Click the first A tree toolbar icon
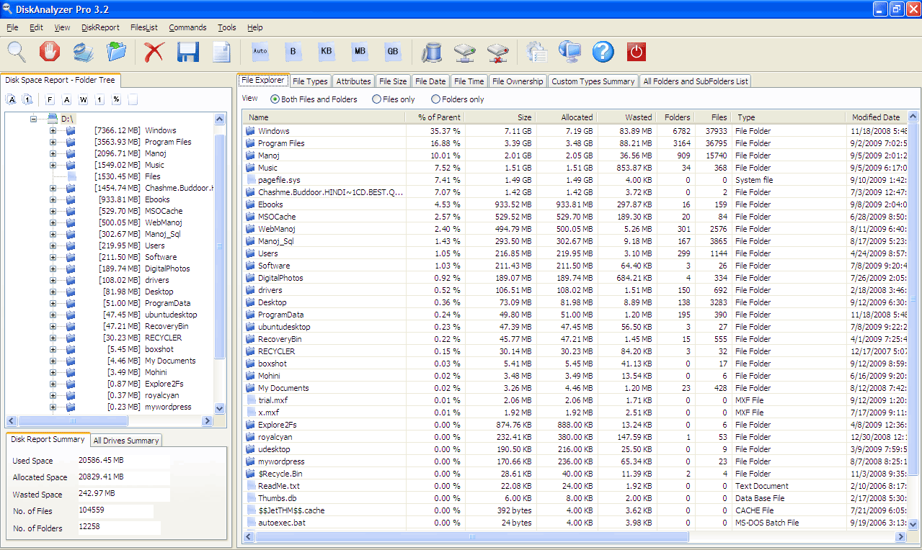This screenshot has height=550, width=922. pos(12,99)
